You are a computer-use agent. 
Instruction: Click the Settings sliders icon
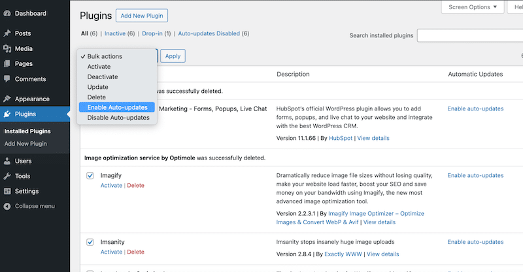click(7, 191)
